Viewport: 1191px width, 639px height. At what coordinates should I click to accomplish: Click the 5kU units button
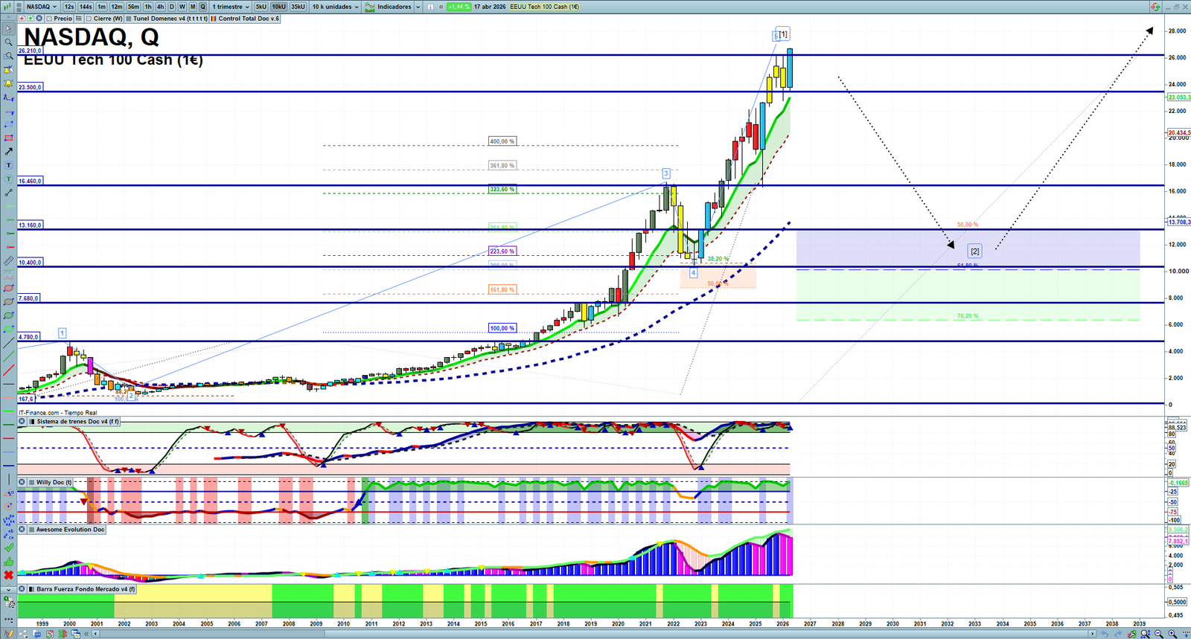[x=261, y=7]
